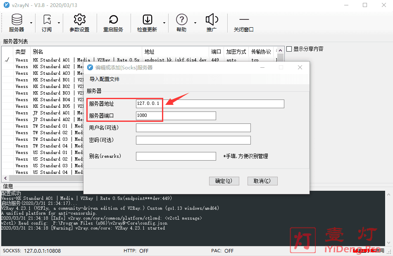The width and height of the screenshot is (393, 256).
Task: Maximize the v2rayN main window
Action: click(365, 5)
